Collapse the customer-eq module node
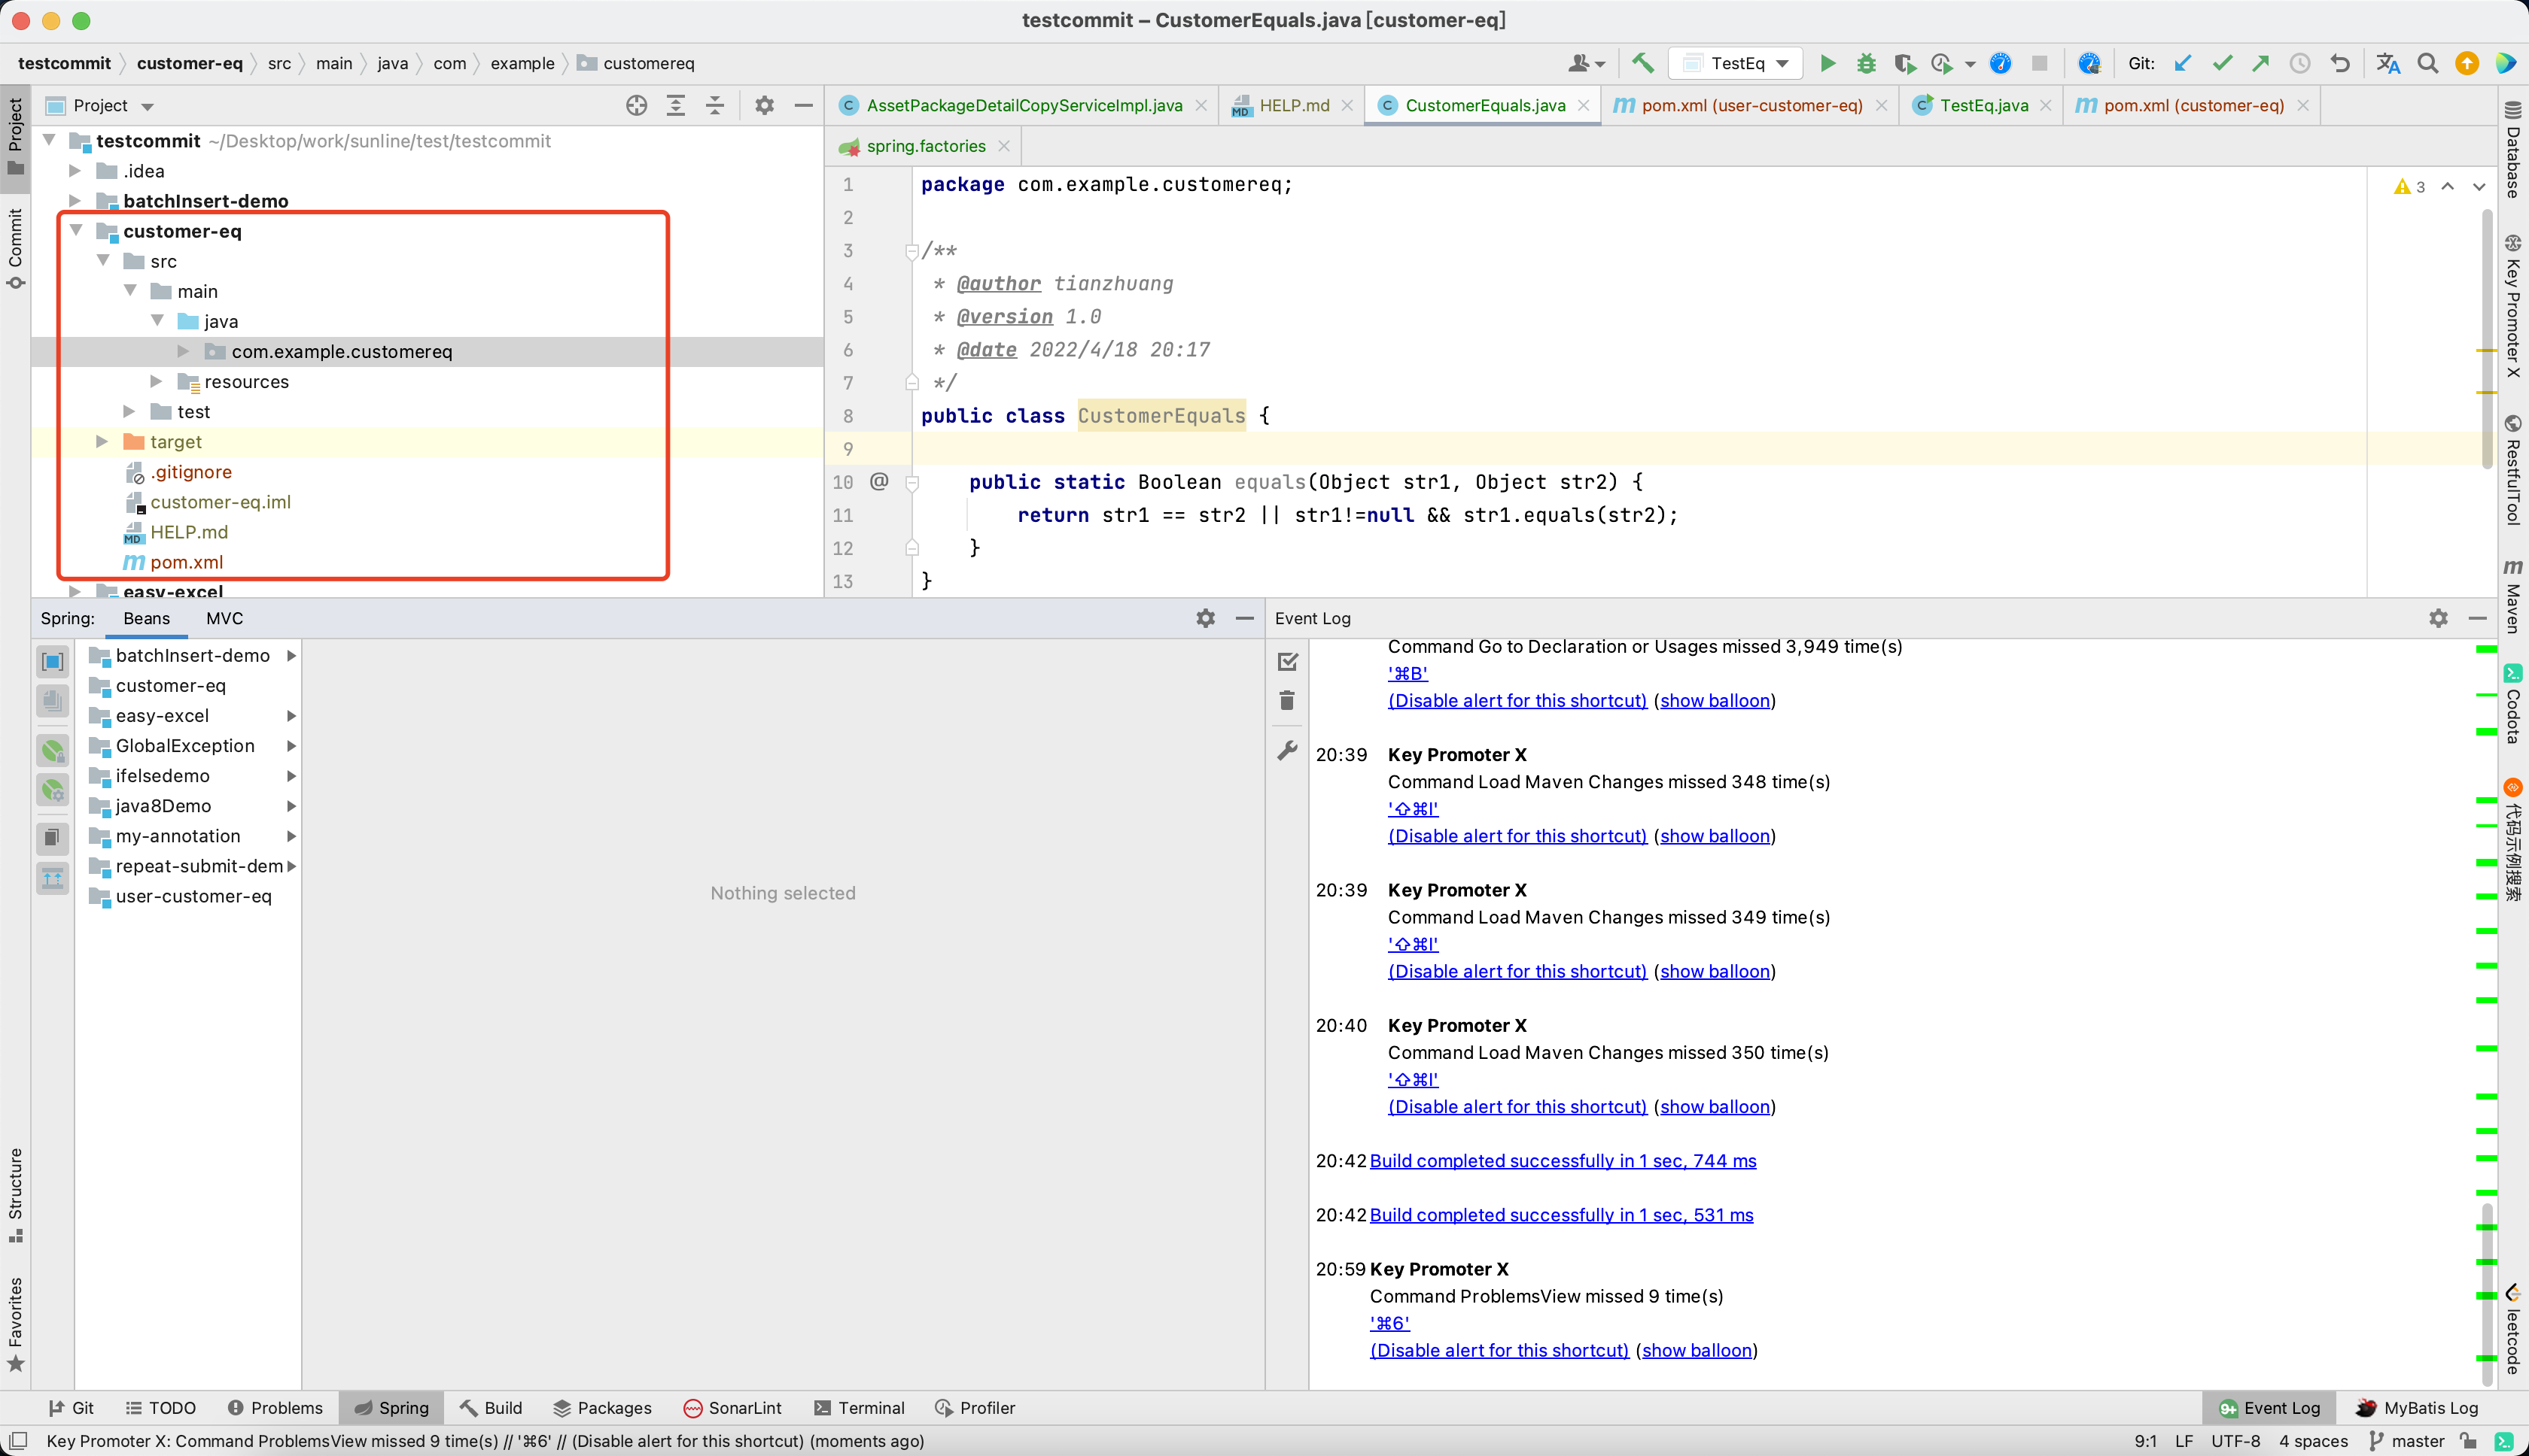The image size is (2529, 1456). (x=76, y=231)
